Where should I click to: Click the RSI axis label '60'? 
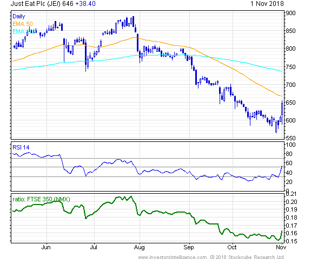(x=289, y=163)
